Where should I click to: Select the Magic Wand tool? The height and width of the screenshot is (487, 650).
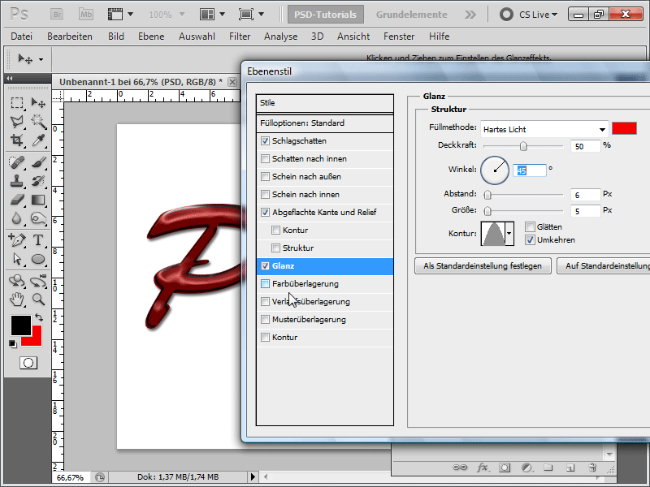tap(38, 121)
